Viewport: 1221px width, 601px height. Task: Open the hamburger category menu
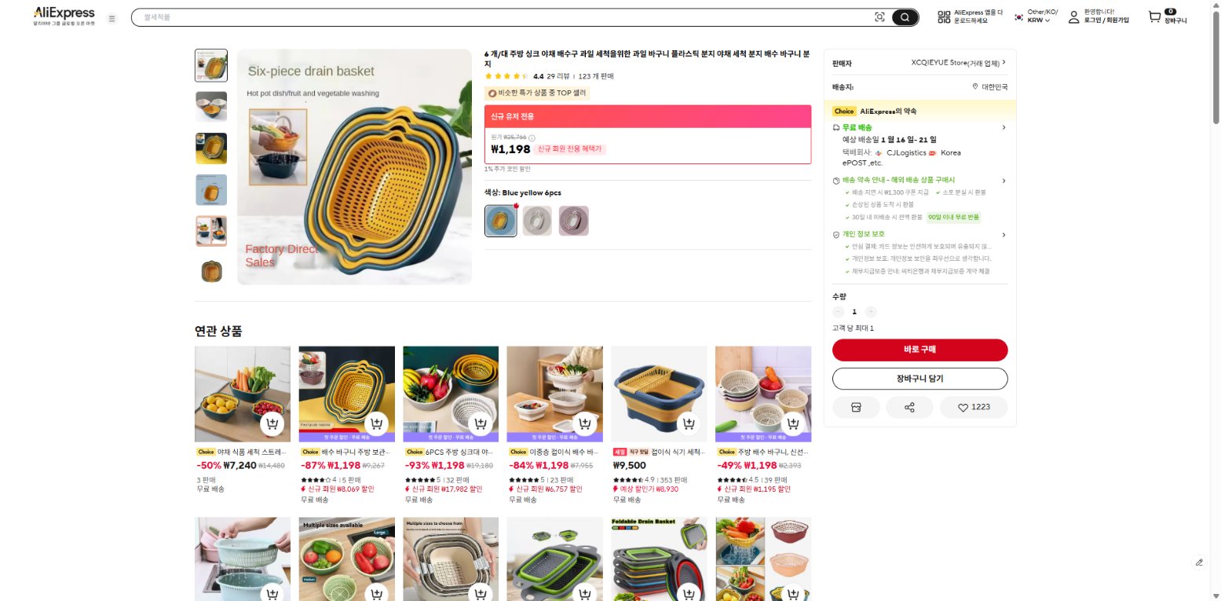coord(111,18)
